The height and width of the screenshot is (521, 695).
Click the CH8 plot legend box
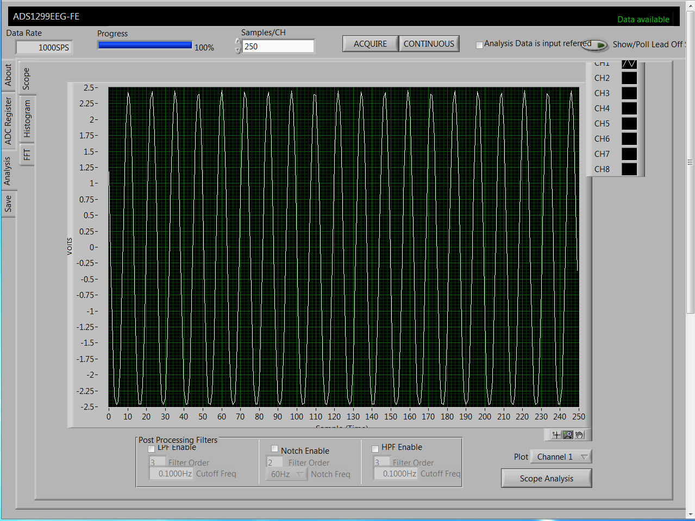coord(629,169)
